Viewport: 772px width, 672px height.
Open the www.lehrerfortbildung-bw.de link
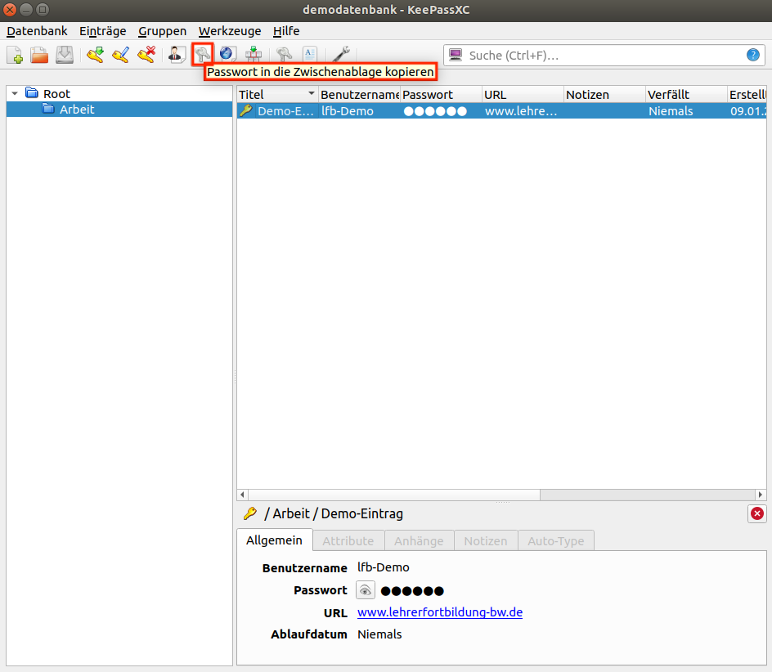point(440,612)
